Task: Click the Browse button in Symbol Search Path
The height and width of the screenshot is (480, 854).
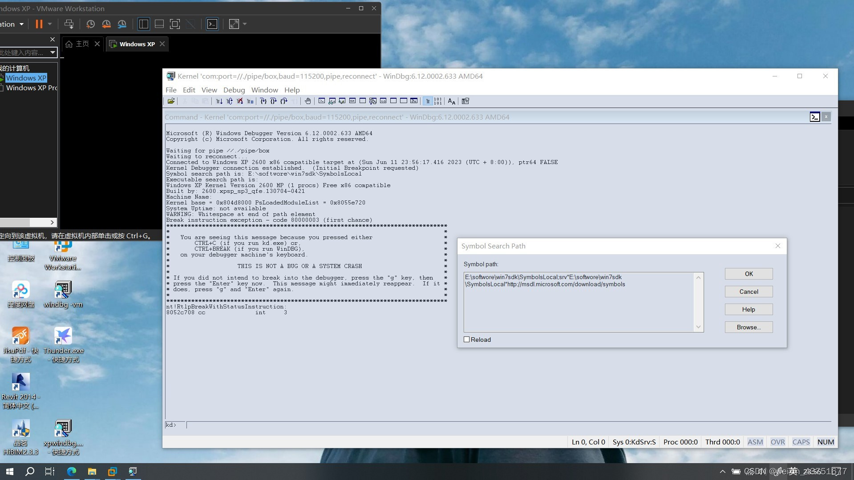Action: point(748,327)
